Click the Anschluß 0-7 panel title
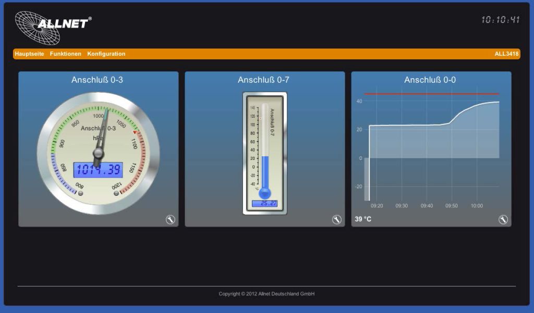 (x=264, y=80)
